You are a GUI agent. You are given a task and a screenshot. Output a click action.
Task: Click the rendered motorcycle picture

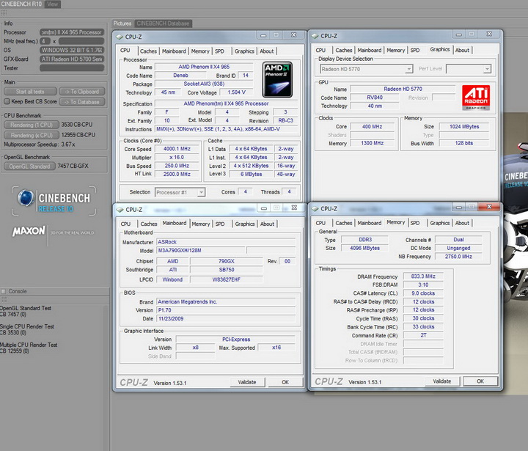coord(514,252)
